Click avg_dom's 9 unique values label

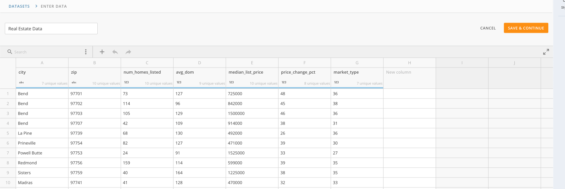(x=212, y=84)
